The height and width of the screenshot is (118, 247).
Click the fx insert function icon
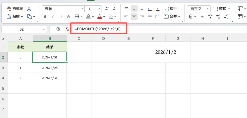click(x=67, y=29)
